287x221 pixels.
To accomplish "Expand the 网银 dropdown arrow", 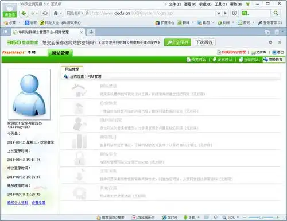I will (233, 23).
